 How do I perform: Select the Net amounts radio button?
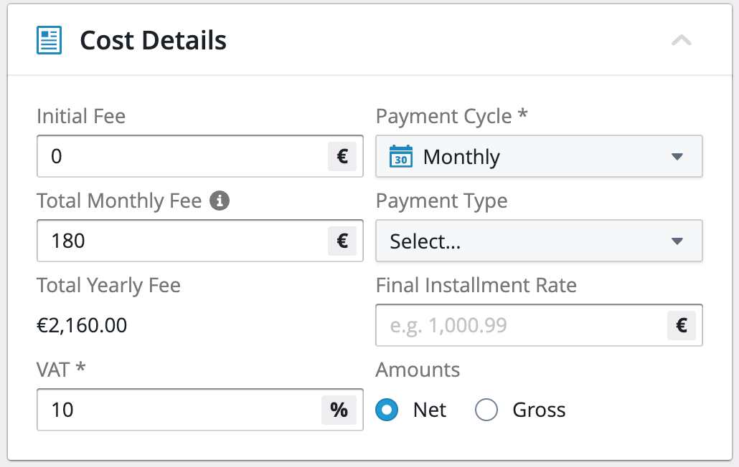click(x=387, y=410)
